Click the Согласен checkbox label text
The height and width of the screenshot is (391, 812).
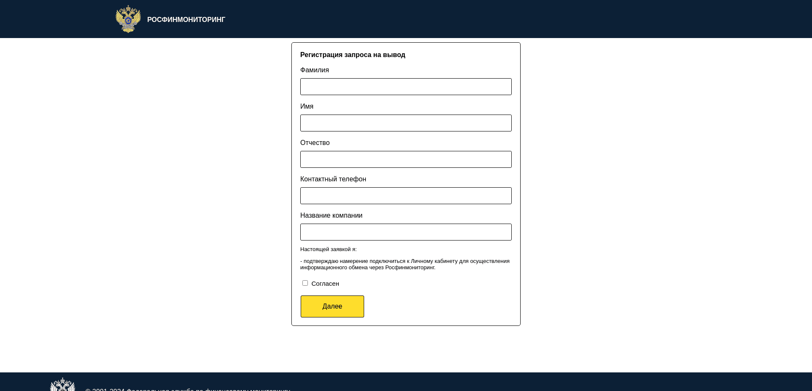(x=325, y=283)
